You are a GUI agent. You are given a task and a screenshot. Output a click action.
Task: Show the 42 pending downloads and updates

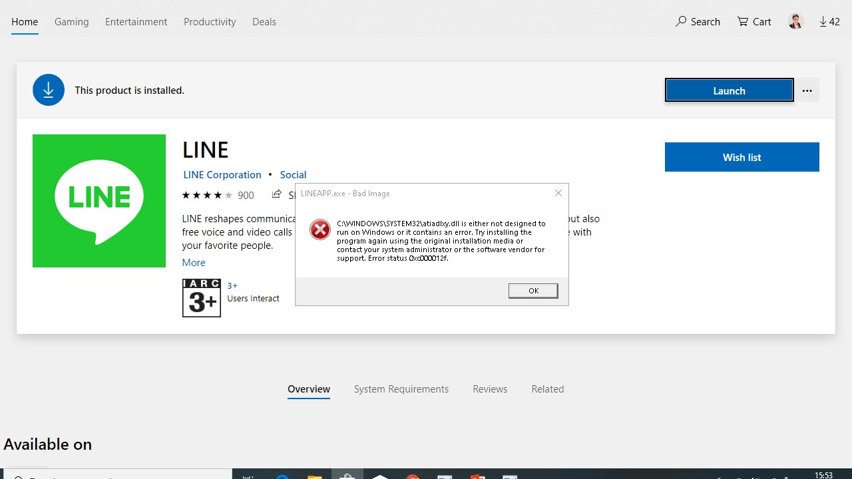coord(829,21)
